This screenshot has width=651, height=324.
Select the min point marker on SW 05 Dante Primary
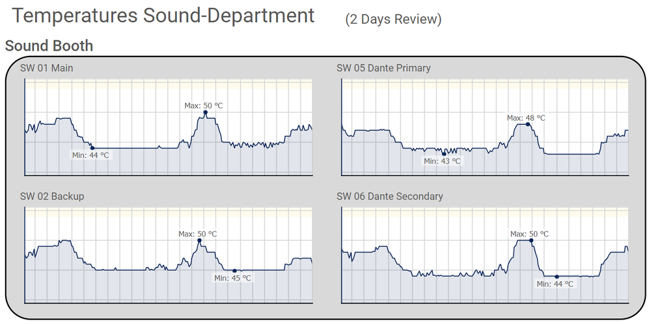click(x=444, y=154)
